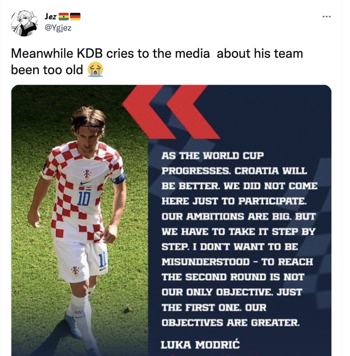Image resolution: width=350 pixels, height=356 pixels.
Task: Click the crying face emoji
Action: click(95, 69)
